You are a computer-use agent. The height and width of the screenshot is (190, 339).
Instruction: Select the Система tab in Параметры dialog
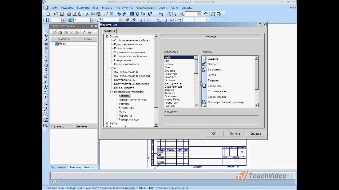pyautogui.click(x=109, y=31)
